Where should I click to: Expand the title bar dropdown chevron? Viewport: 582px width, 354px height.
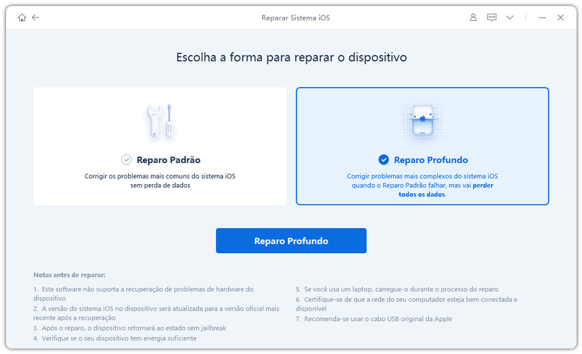[x=510, y=18]
